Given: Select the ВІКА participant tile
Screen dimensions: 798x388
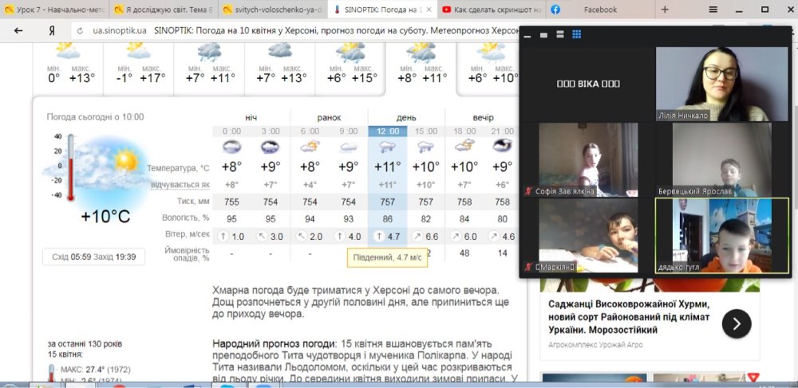Looking at the screenshot, I should click(588, 84).
